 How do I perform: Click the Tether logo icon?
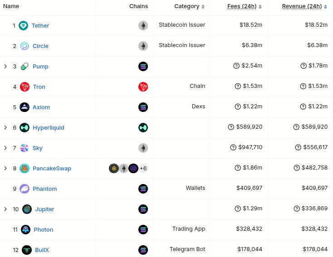[23, 26]
